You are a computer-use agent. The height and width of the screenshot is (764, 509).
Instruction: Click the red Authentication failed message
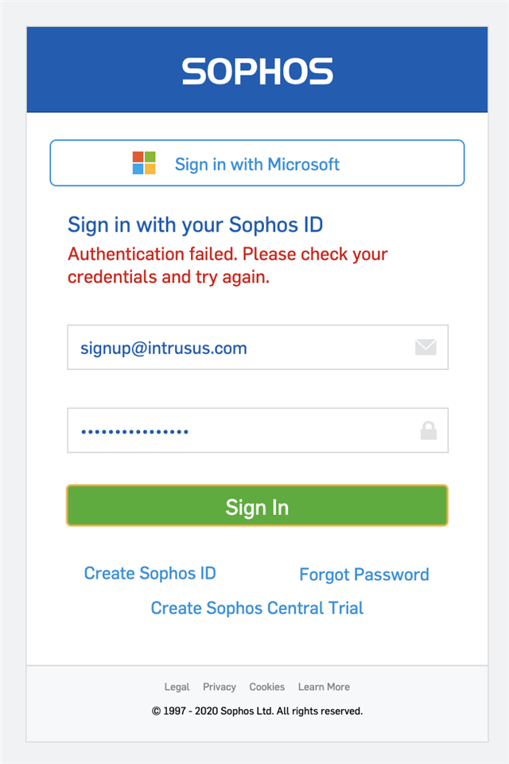coord(227,265)
